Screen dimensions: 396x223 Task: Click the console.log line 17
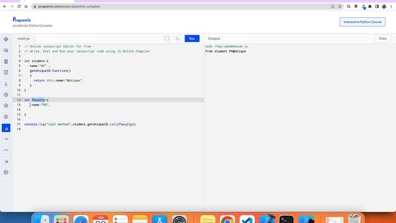[80, 124]
